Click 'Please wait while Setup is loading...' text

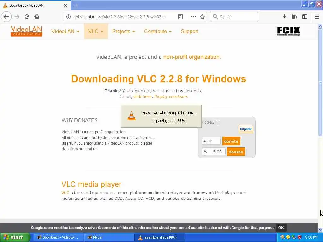coord(168,113)
